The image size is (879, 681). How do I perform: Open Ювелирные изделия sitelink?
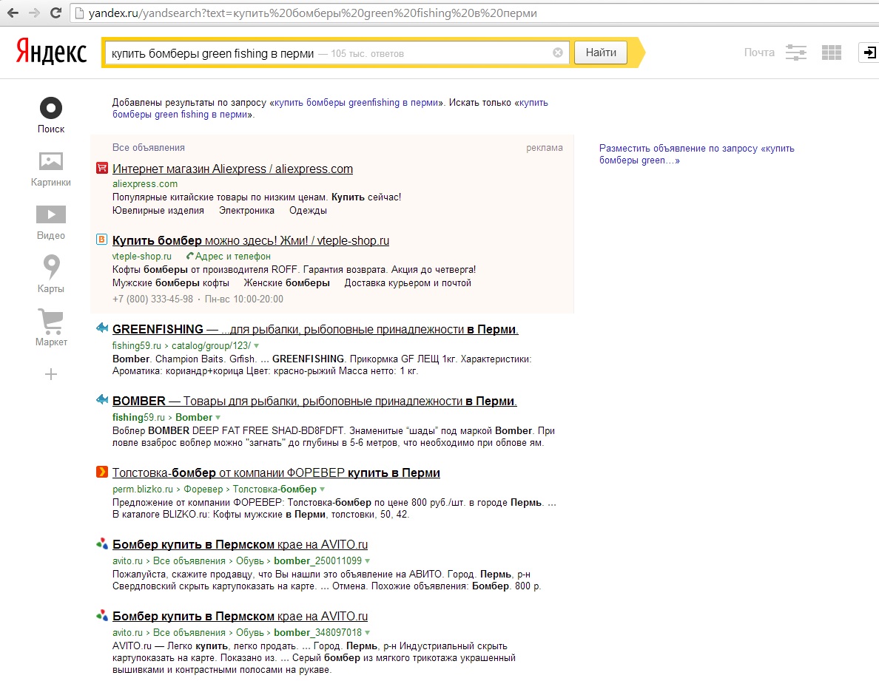pyautogui.click(x=158, y=211)
